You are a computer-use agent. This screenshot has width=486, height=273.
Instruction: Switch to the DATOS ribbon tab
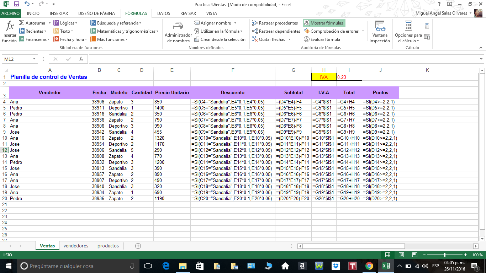click(163, 13)
